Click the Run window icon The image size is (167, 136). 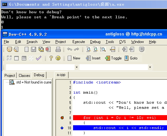pos(16,58)
